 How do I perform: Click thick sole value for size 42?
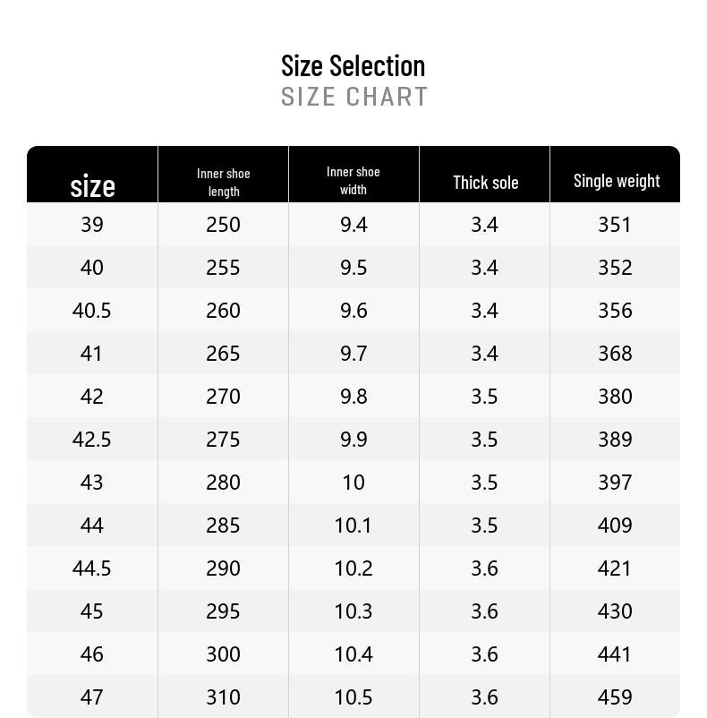coord(484,397)
